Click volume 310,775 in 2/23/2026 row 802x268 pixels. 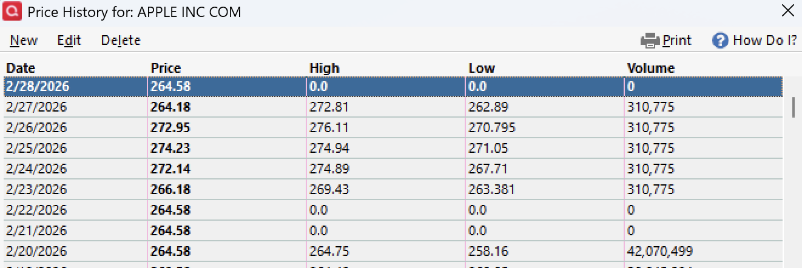point(651,190)
